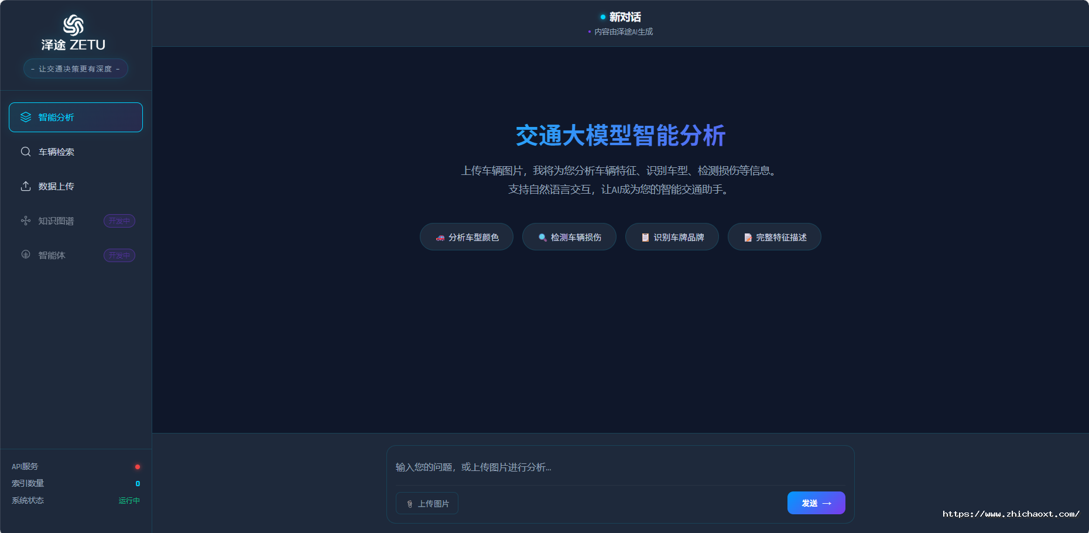Click the document icon on 完整特征描述 chip
1089x533 pixels.
coord(748,237)
